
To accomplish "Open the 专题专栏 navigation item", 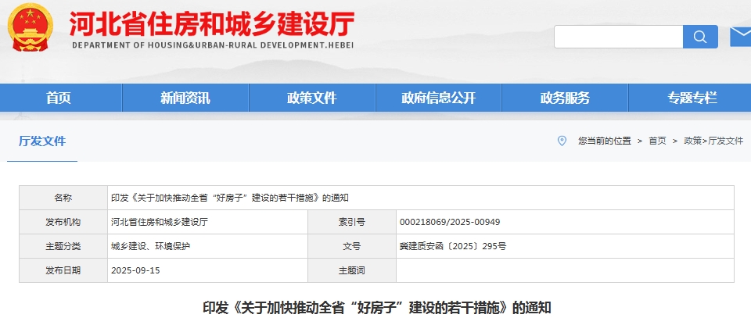I will (x=692, y=98).
